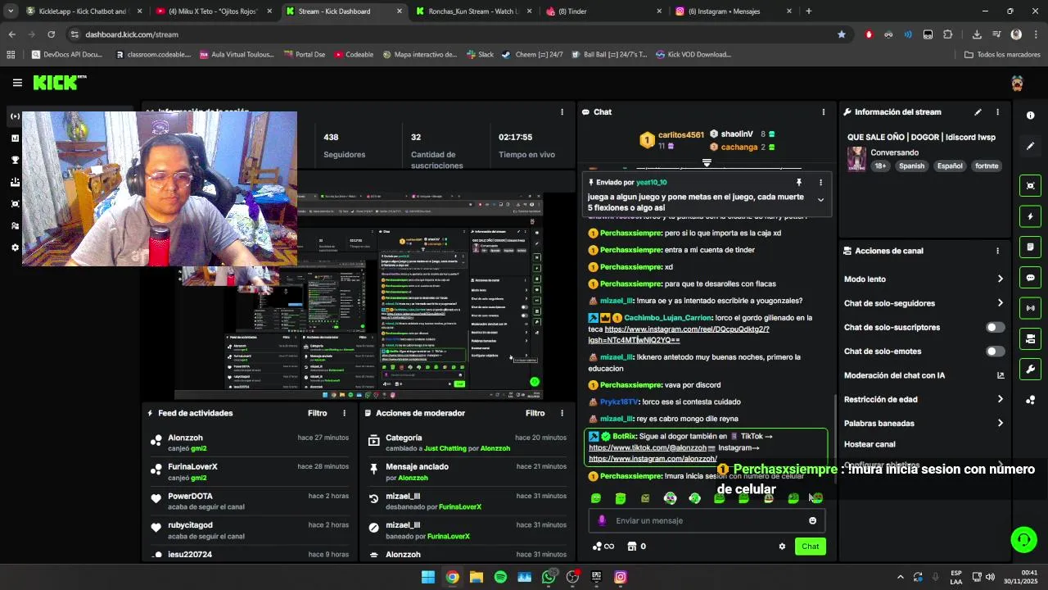This screenshot has height=590, width=1048.
Task: Expand Modo lento options
Action: 1000,279
